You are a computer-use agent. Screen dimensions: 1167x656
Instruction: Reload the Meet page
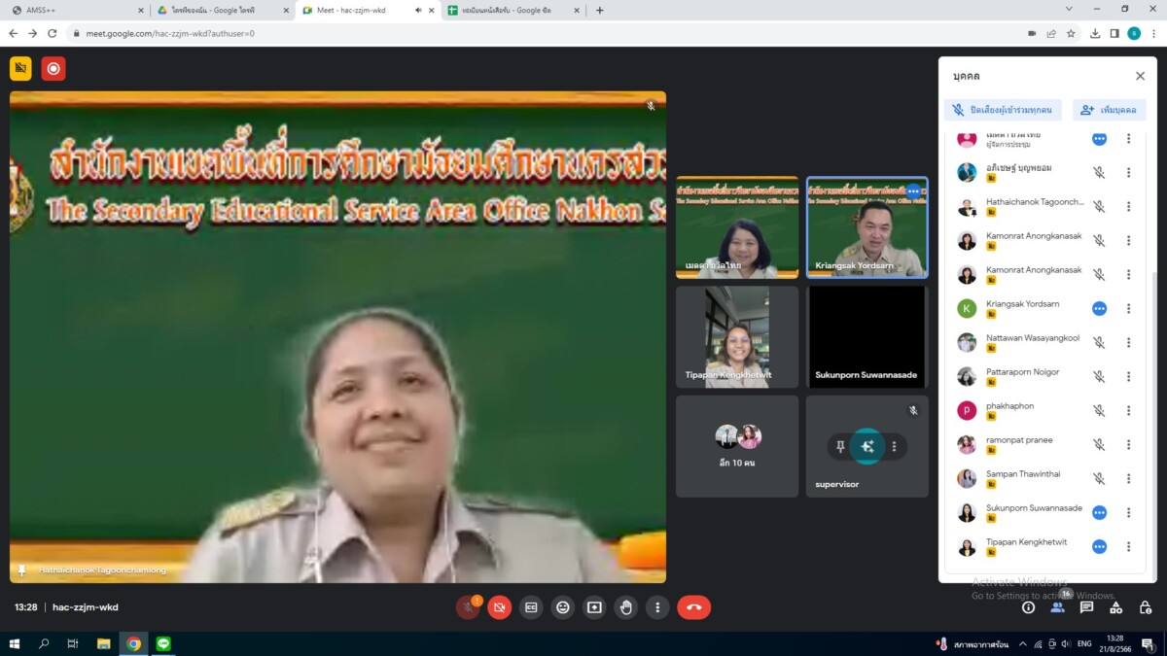point(53,33)
